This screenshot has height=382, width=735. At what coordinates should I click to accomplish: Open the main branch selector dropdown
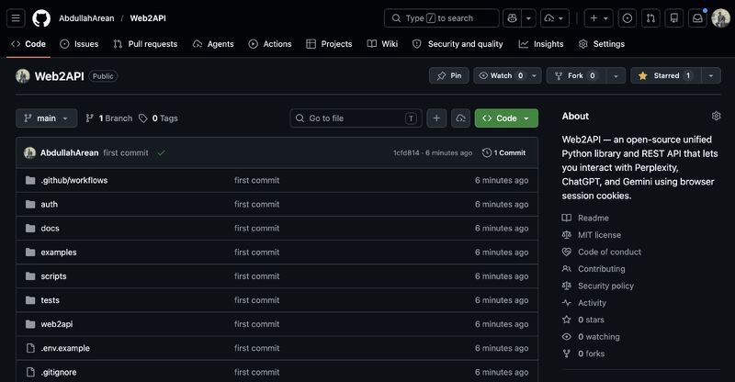[x=46, y=118]
